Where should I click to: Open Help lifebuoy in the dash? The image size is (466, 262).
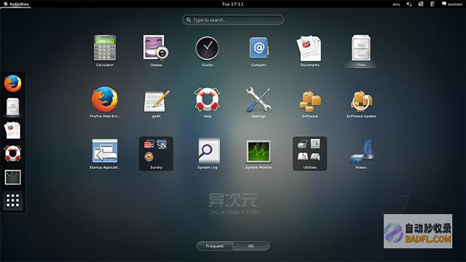(x=13, y=153)
